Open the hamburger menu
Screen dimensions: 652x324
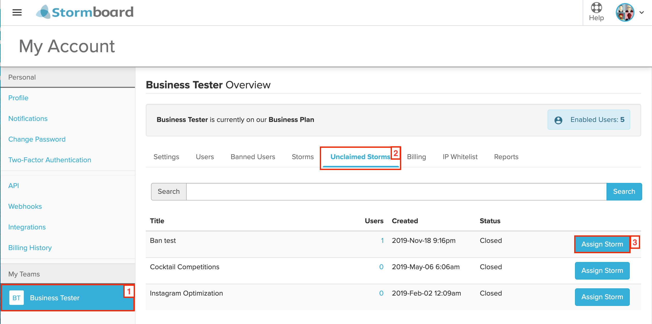(x=17, y=12)
